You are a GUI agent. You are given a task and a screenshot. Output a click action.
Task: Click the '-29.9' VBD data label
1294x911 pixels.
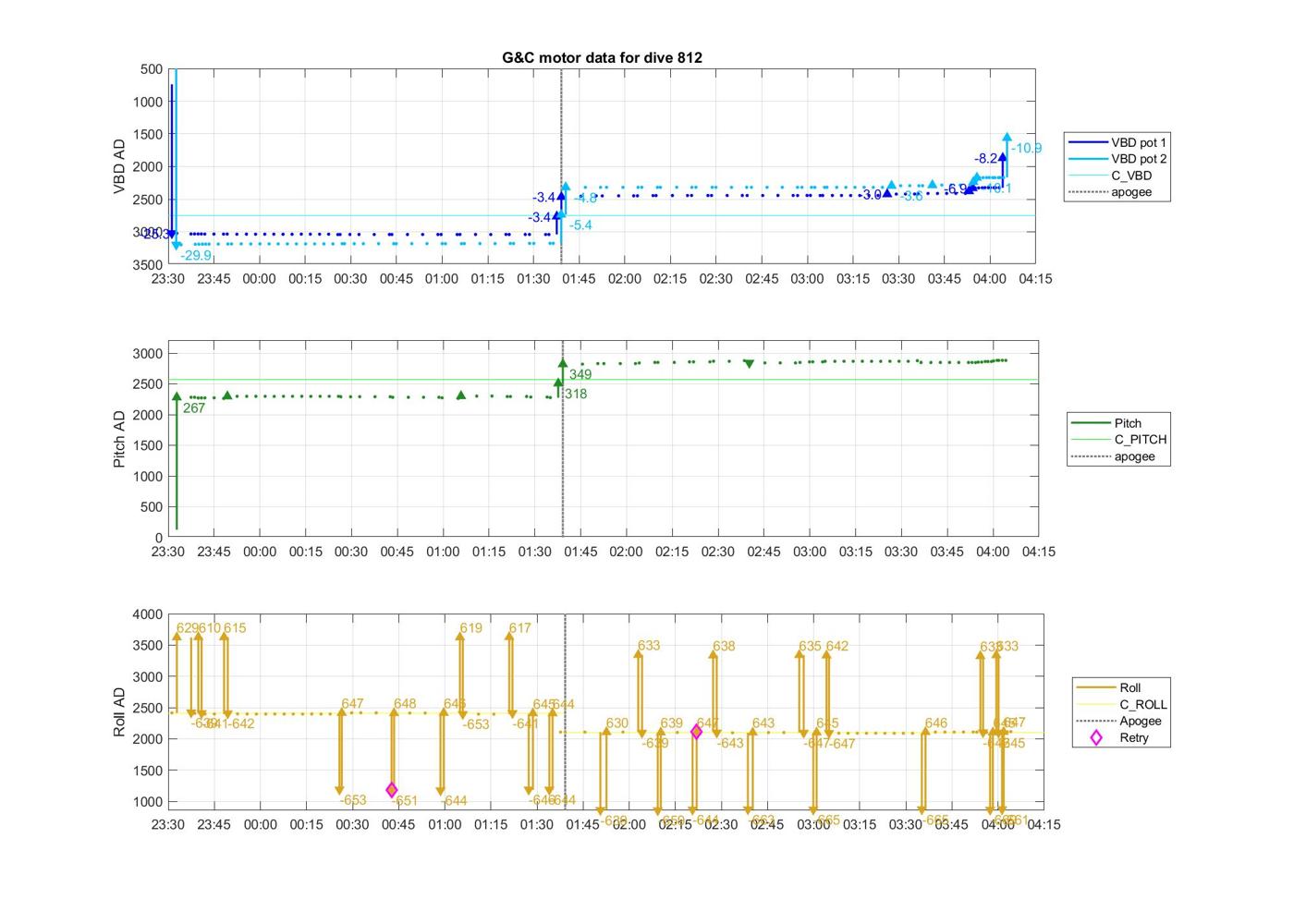(x=196, y=256)
